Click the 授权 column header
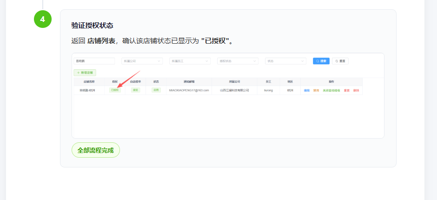The width and height of the screenshot is (437, 200). [115, 82]
